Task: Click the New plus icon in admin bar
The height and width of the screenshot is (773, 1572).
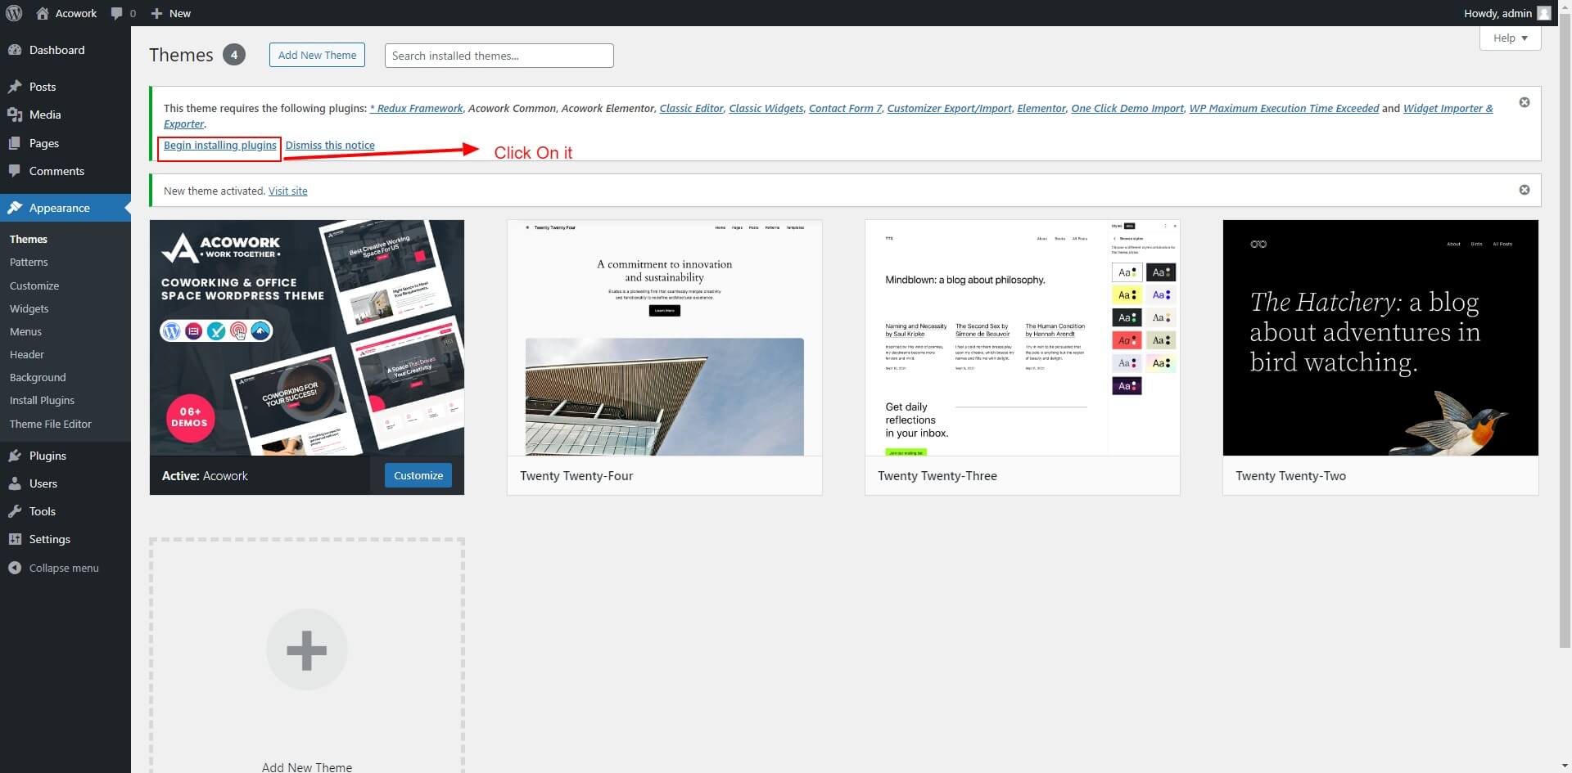Action: [x=157, y=13]
